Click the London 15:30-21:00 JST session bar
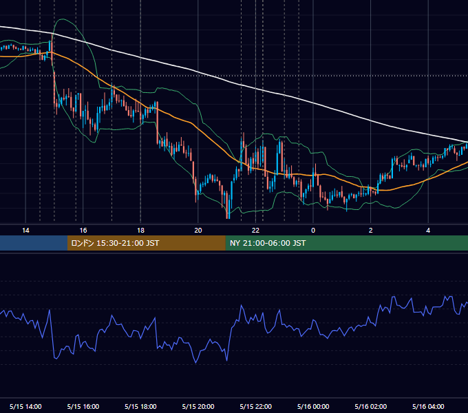468x413 pixels. (x=146, y=243)
